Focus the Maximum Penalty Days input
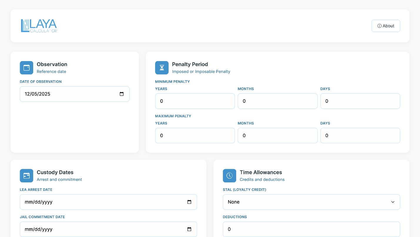The image size is (420, 237). (360, 135)
